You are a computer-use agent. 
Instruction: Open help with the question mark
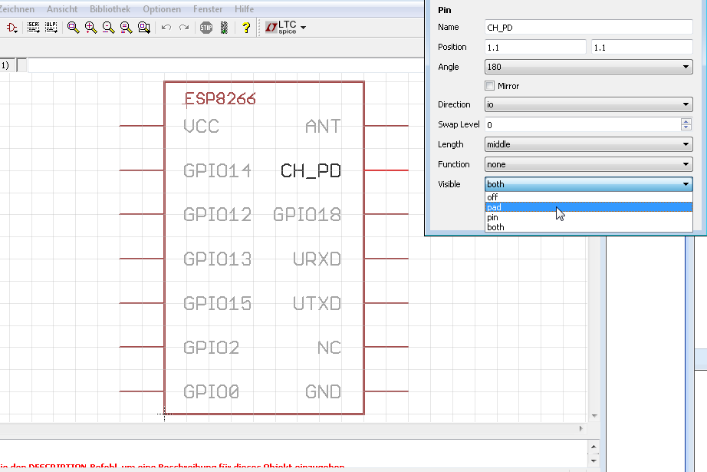tap(246, 28)
